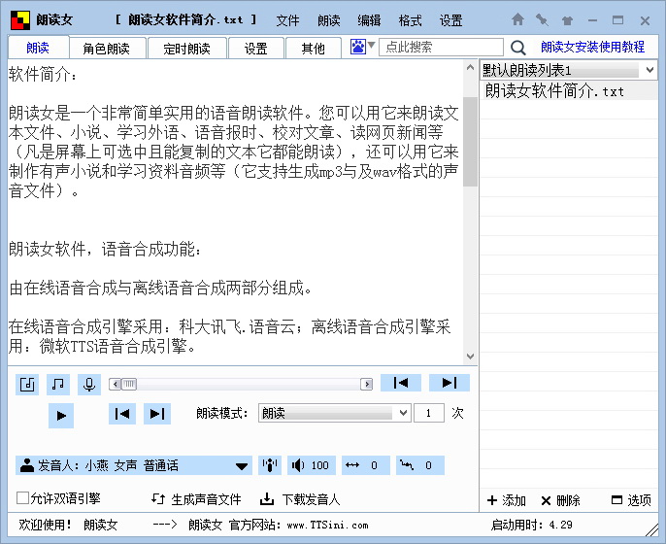Click the playback progress slider thumb

click(x=129, y=385)
